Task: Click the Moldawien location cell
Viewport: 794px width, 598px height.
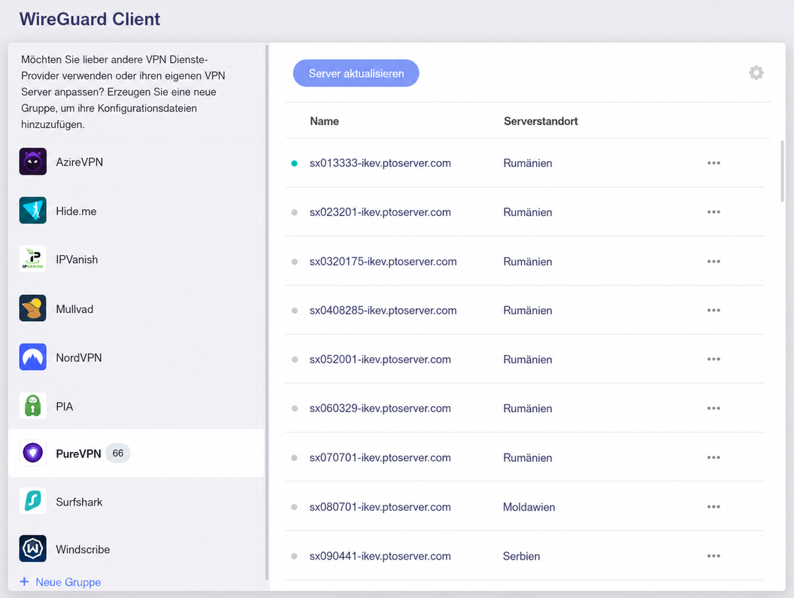Action: [x=529, y=507]
